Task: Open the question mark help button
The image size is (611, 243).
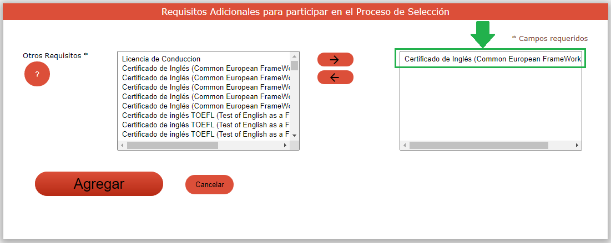Action: pyautogui.click(x=37, y=74)
